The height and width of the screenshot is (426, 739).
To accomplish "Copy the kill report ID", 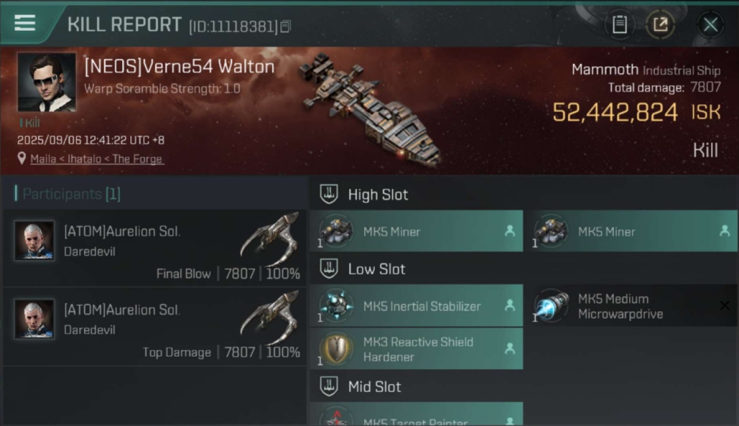I will pos(285,26).
